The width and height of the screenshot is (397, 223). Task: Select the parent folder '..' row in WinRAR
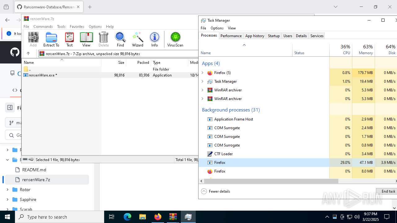tap(110, 69)
